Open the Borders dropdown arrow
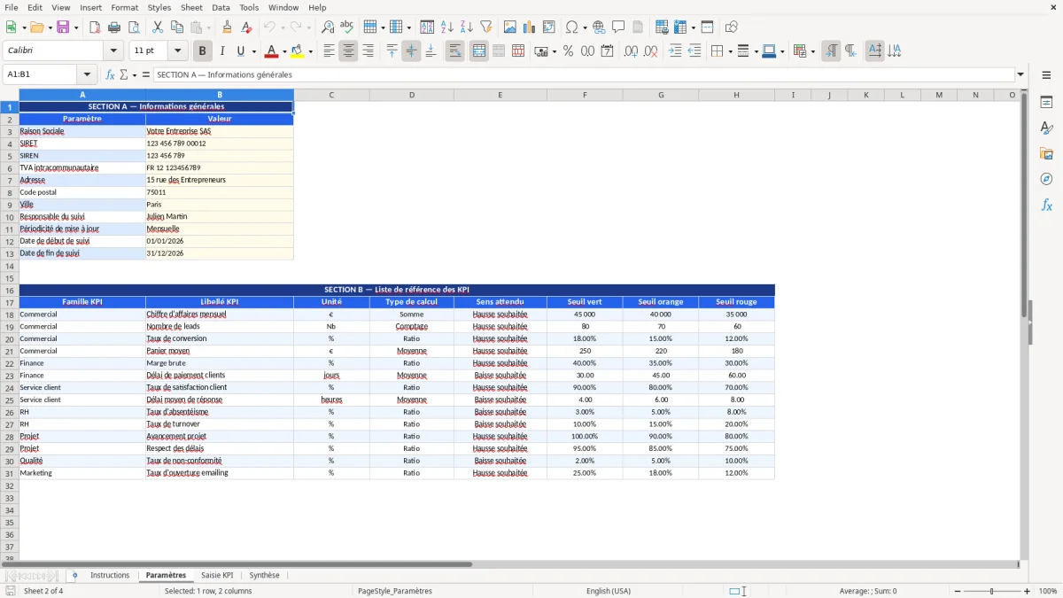 click(729, 51)
